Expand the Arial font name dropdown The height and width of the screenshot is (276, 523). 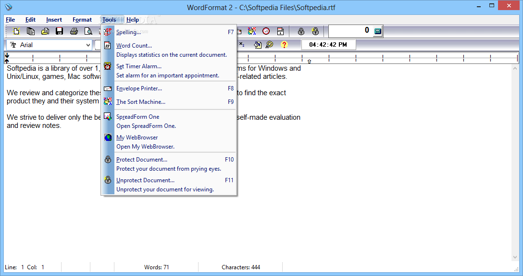(x=88, y=45)
